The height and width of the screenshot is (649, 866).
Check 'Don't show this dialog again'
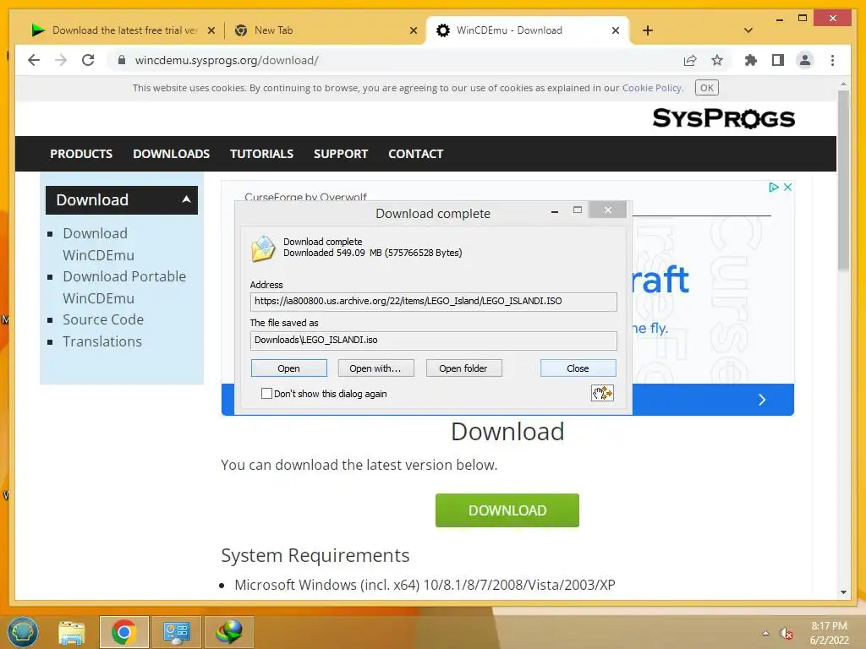pos(266,394)
